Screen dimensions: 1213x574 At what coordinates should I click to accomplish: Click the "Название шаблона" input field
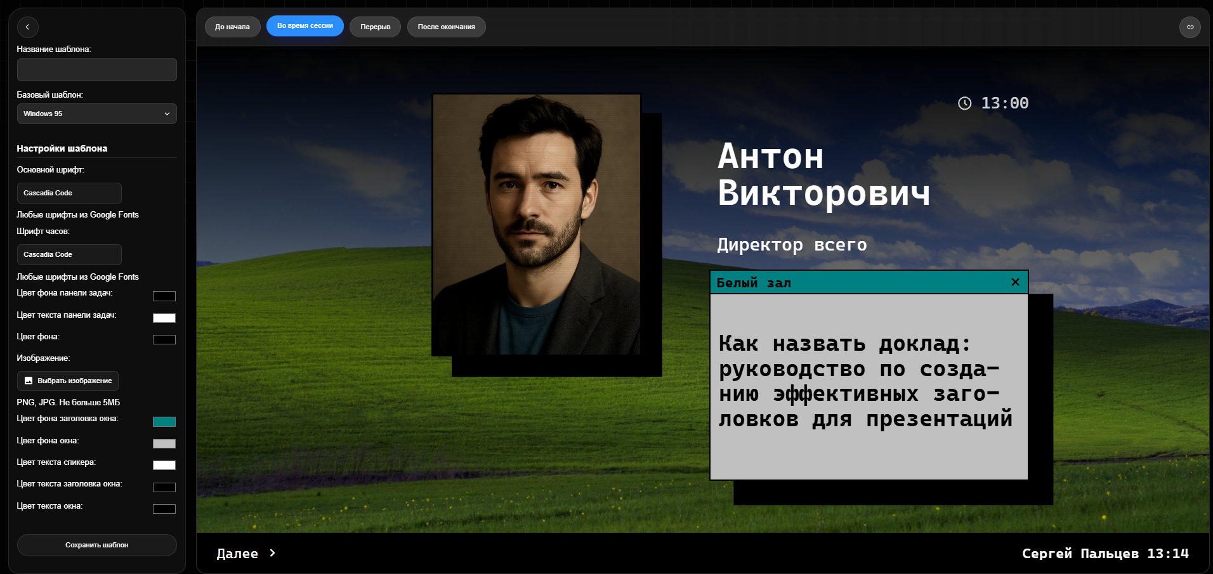point(96,70)
